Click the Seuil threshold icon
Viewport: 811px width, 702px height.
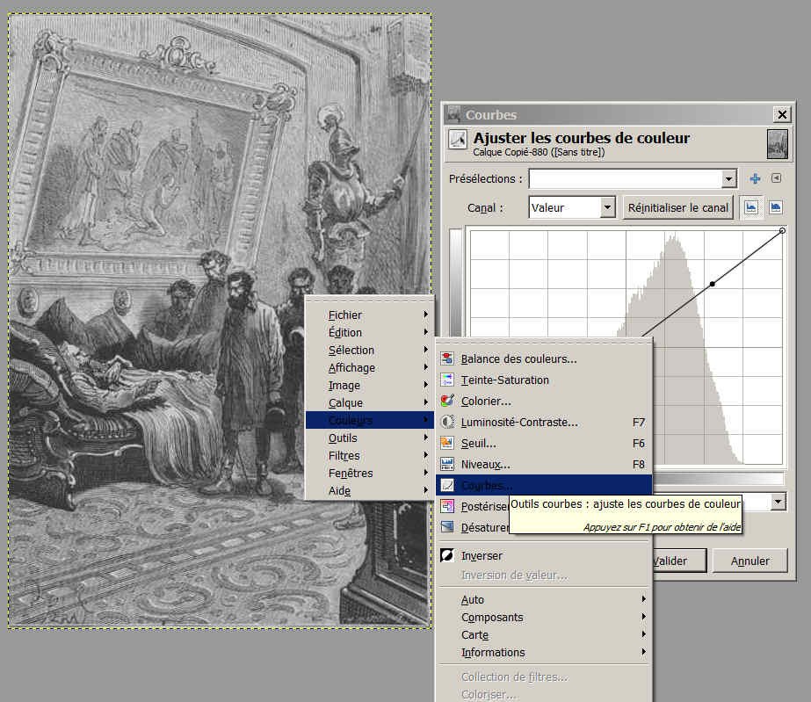coord(447,444)
